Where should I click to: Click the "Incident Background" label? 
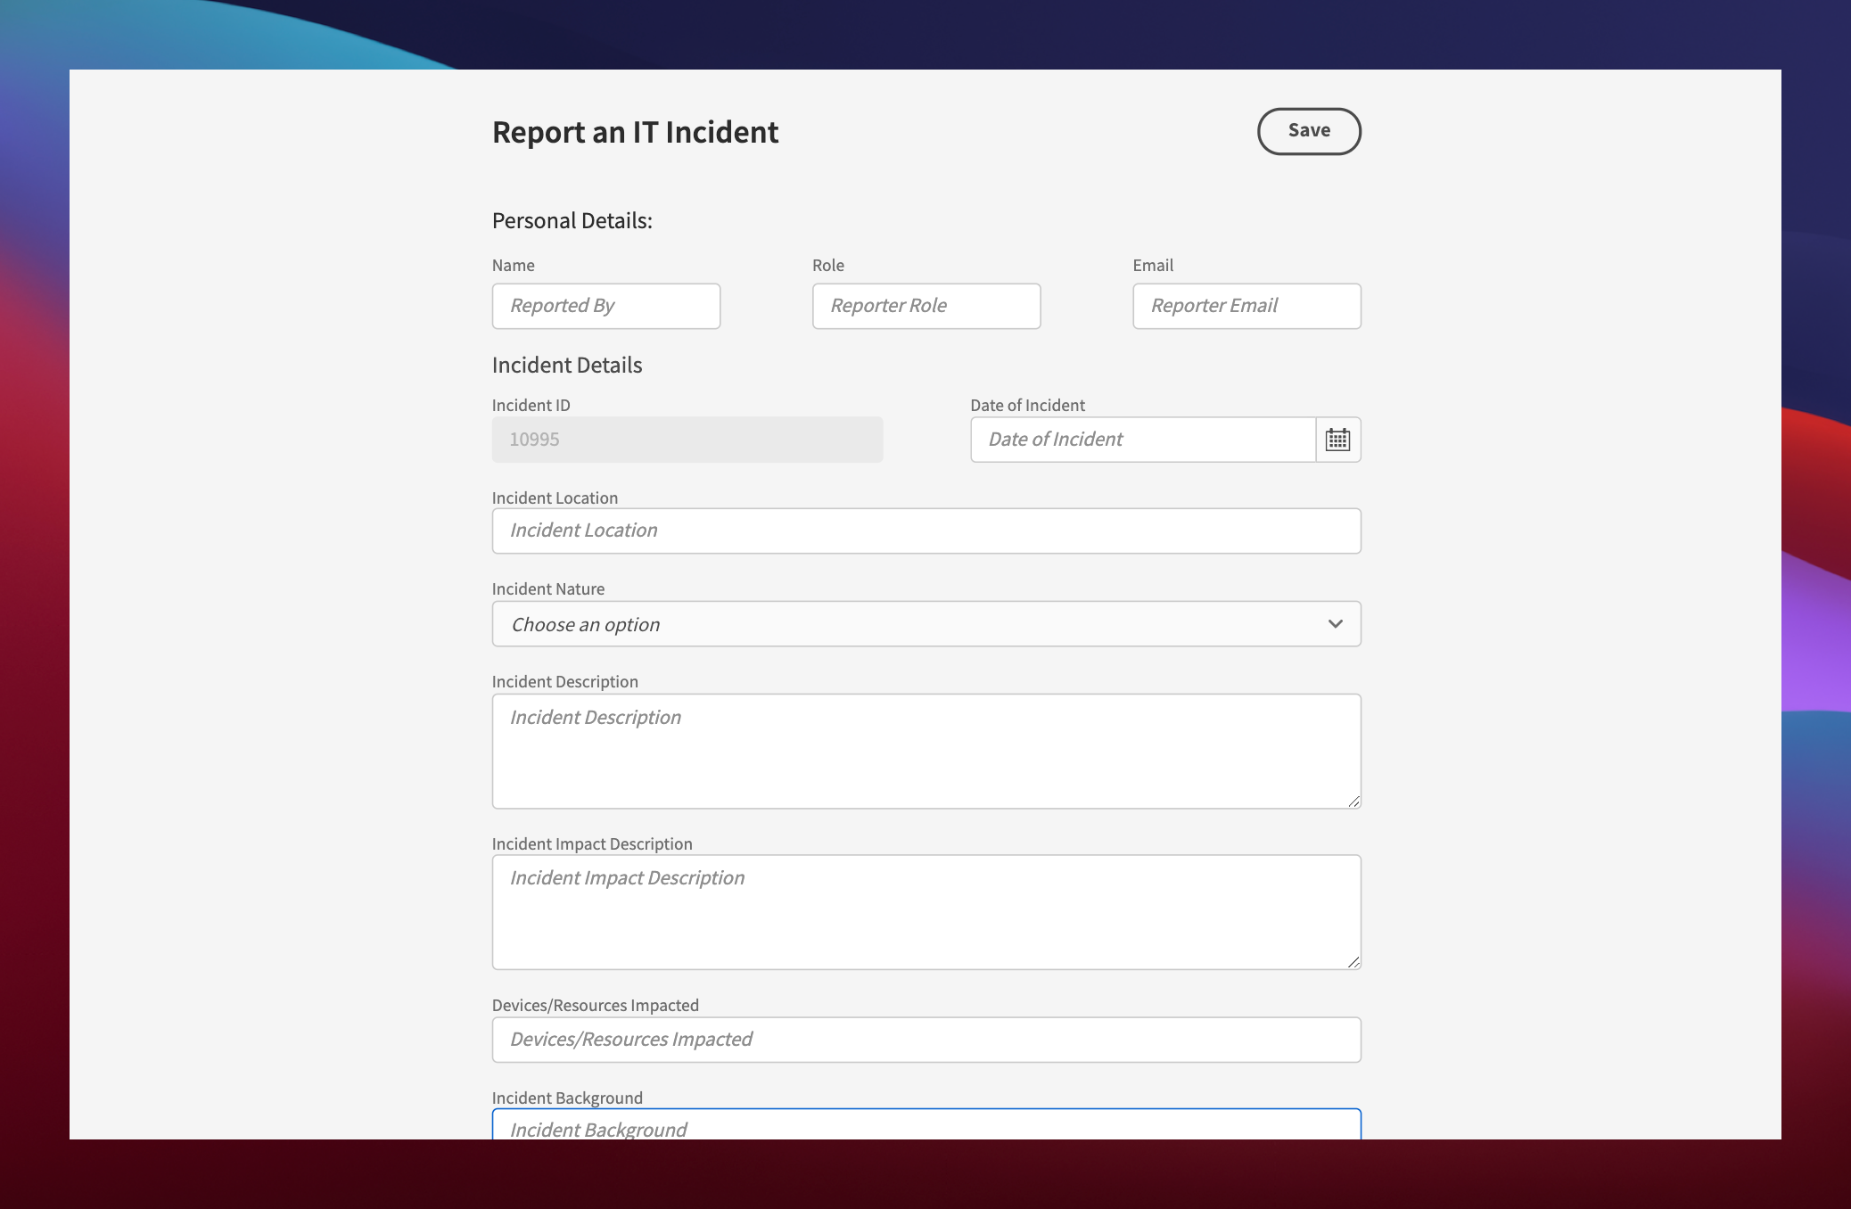[x=567, y=1098]
